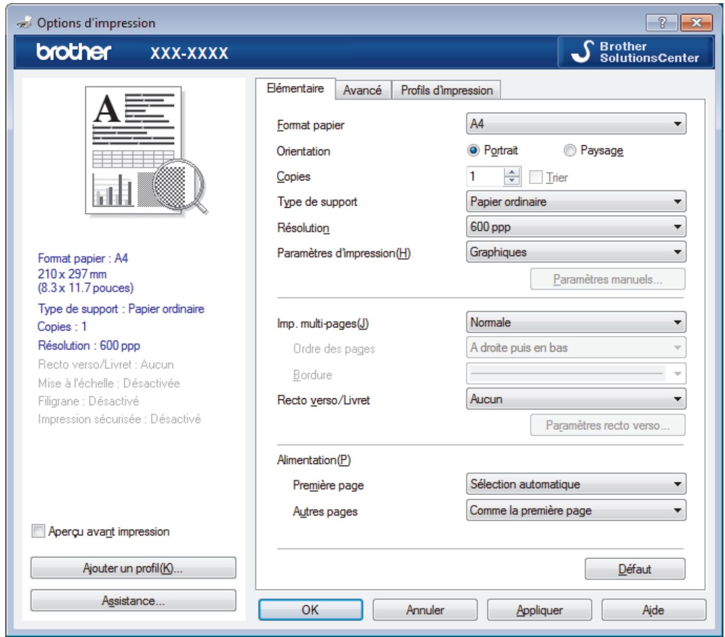Click the 'Copies : 1' summary text
The height and width of the screenshot is (637, 725).
[x=62, y=327]
